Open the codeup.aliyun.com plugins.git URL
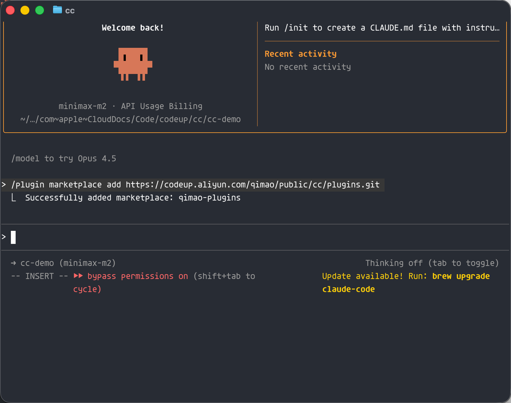 click(252, 185)
